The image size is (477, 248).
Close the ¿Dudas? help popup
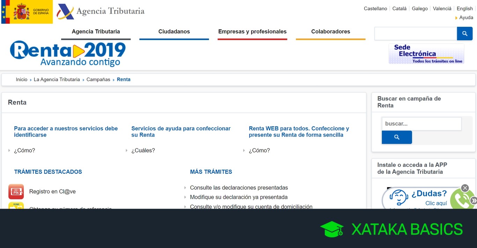[465, 188]
